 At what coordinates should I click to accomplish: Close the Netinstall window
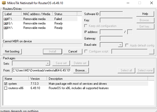pos(152,3)
